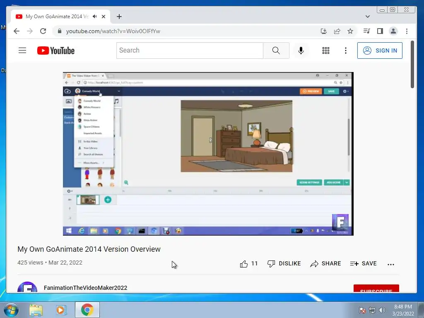Click the browser forward arrow
Screen dimensions: 424x318
click(30, 31)
